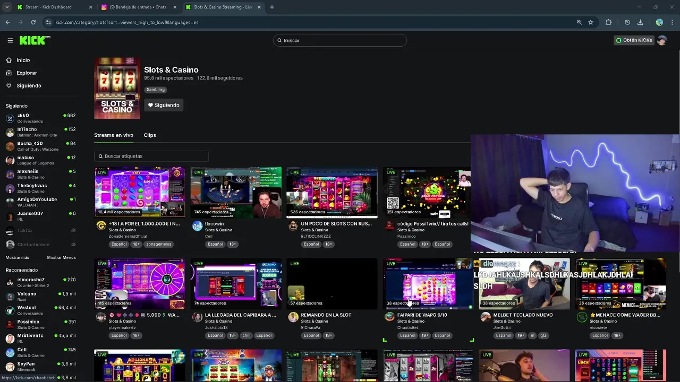Screen dimensions: 680x382
Task: Open SoyPan recommended channel
Action: (40, 367)
